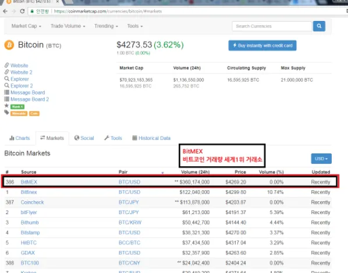Switch to the Charts tab
The image size is (348, 273).
pos(20,138)
